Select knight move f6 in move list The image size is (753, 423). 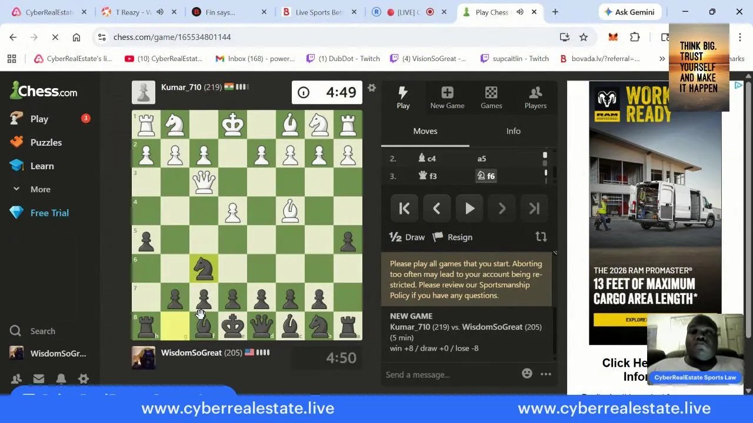point(486,176)
